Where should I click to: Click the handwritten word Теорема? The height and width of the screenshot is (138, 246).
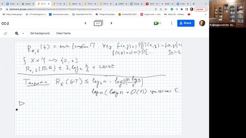(x=36, y=82)
